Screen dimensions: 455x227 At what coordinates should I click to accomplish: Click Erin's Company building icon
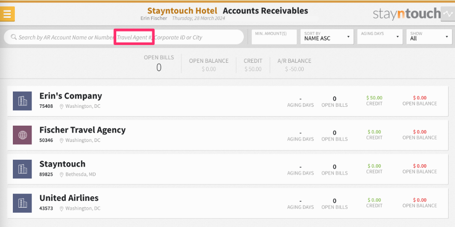22,101
